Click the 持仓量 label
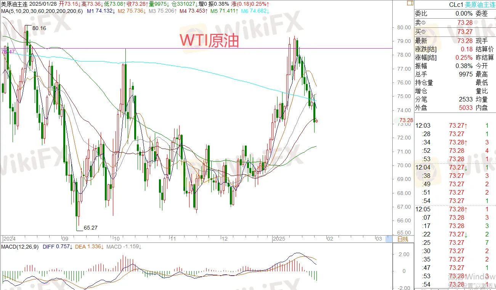The height and width of the screenshot is (290, 496). click(x=424, y=82)
